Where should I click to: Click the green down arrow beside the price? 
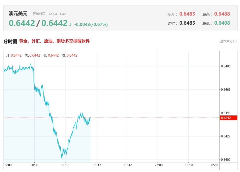tap(70, 24)
